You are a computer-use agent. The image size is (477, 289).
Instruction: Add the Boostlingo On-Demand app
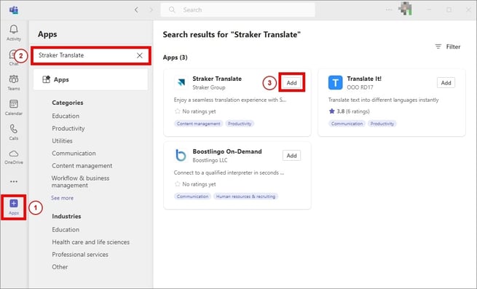pos(292,156)
